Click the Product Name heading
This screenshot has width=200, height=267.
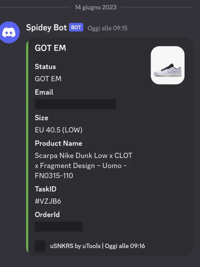point(58,143)
